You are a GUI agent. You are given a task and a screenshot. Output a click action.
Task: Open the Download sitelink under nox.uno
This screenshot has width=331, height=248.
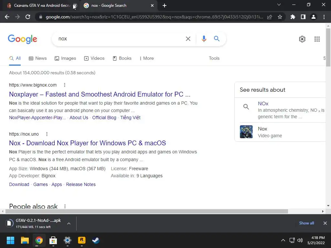tap(19, 184)
